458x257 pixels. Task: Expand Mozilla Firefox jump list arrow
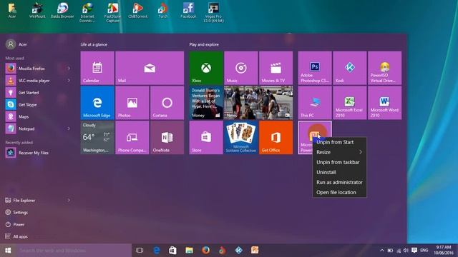click(x=69, y=69)
